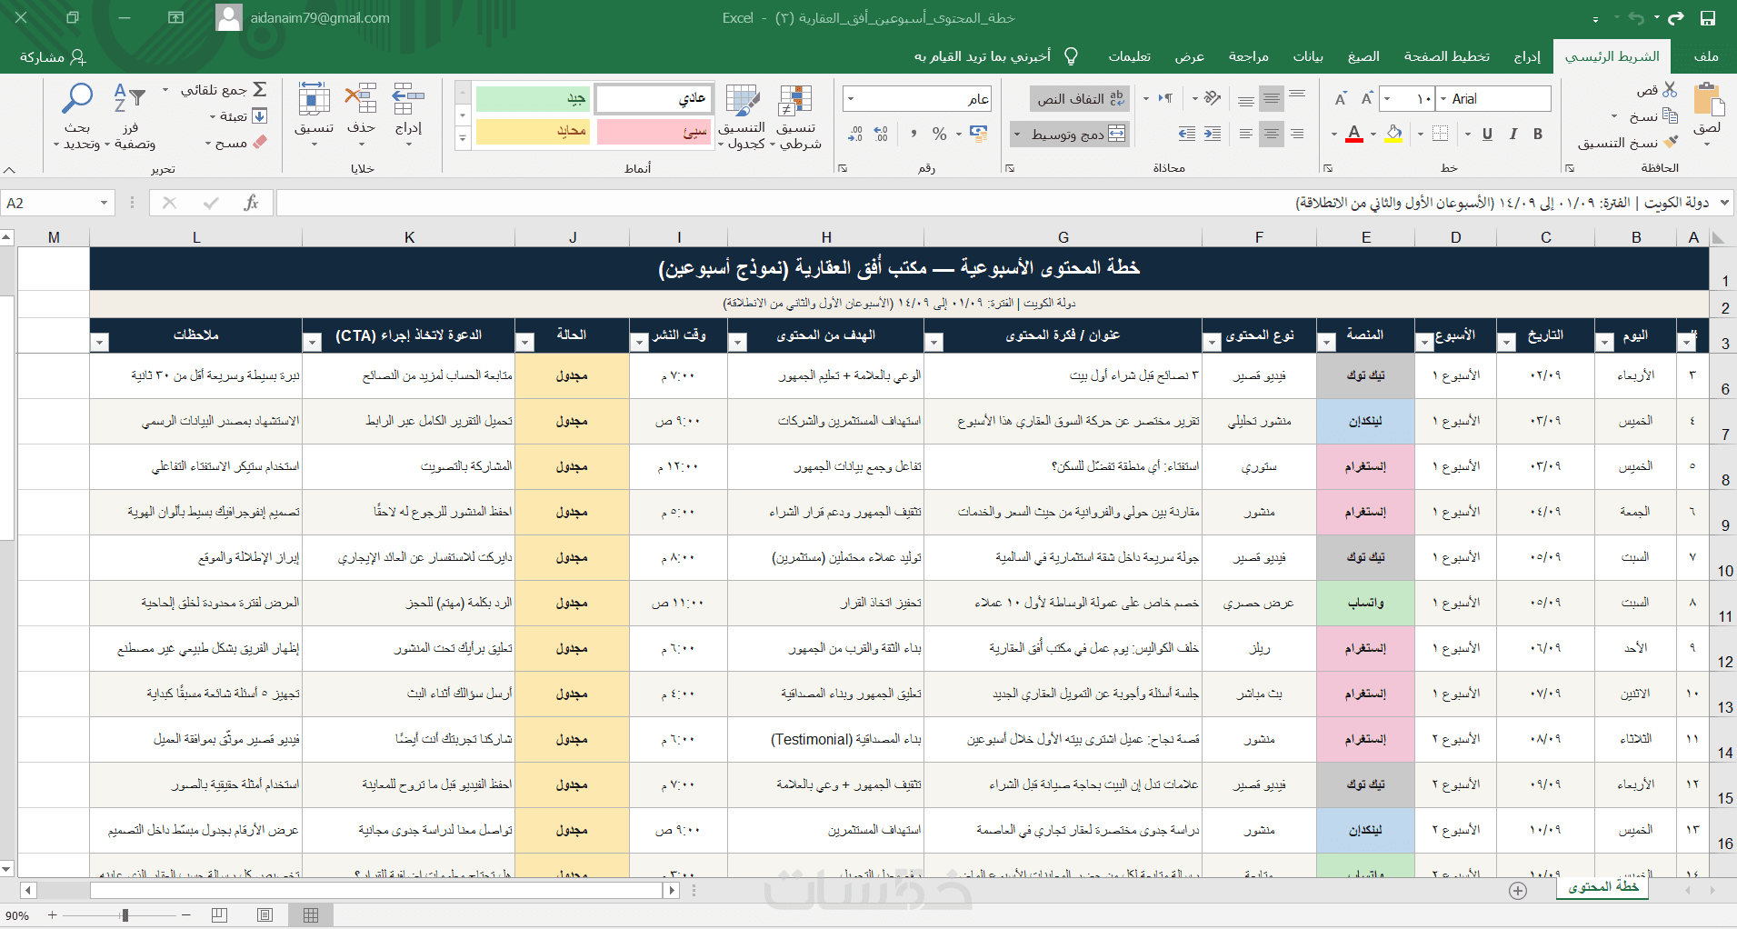Viewport: 1737px width, 929px height.
Task: Expand the cell styles gallery
Action: 463,139
